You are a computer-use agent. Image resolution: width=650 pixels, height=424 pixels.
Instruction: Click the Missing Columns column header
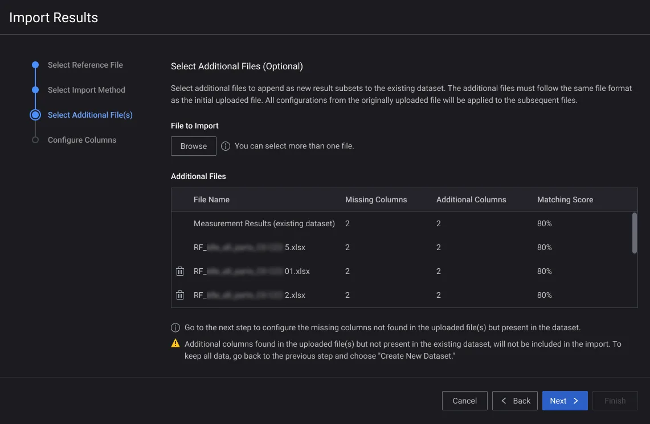click(x=376, y=199)
